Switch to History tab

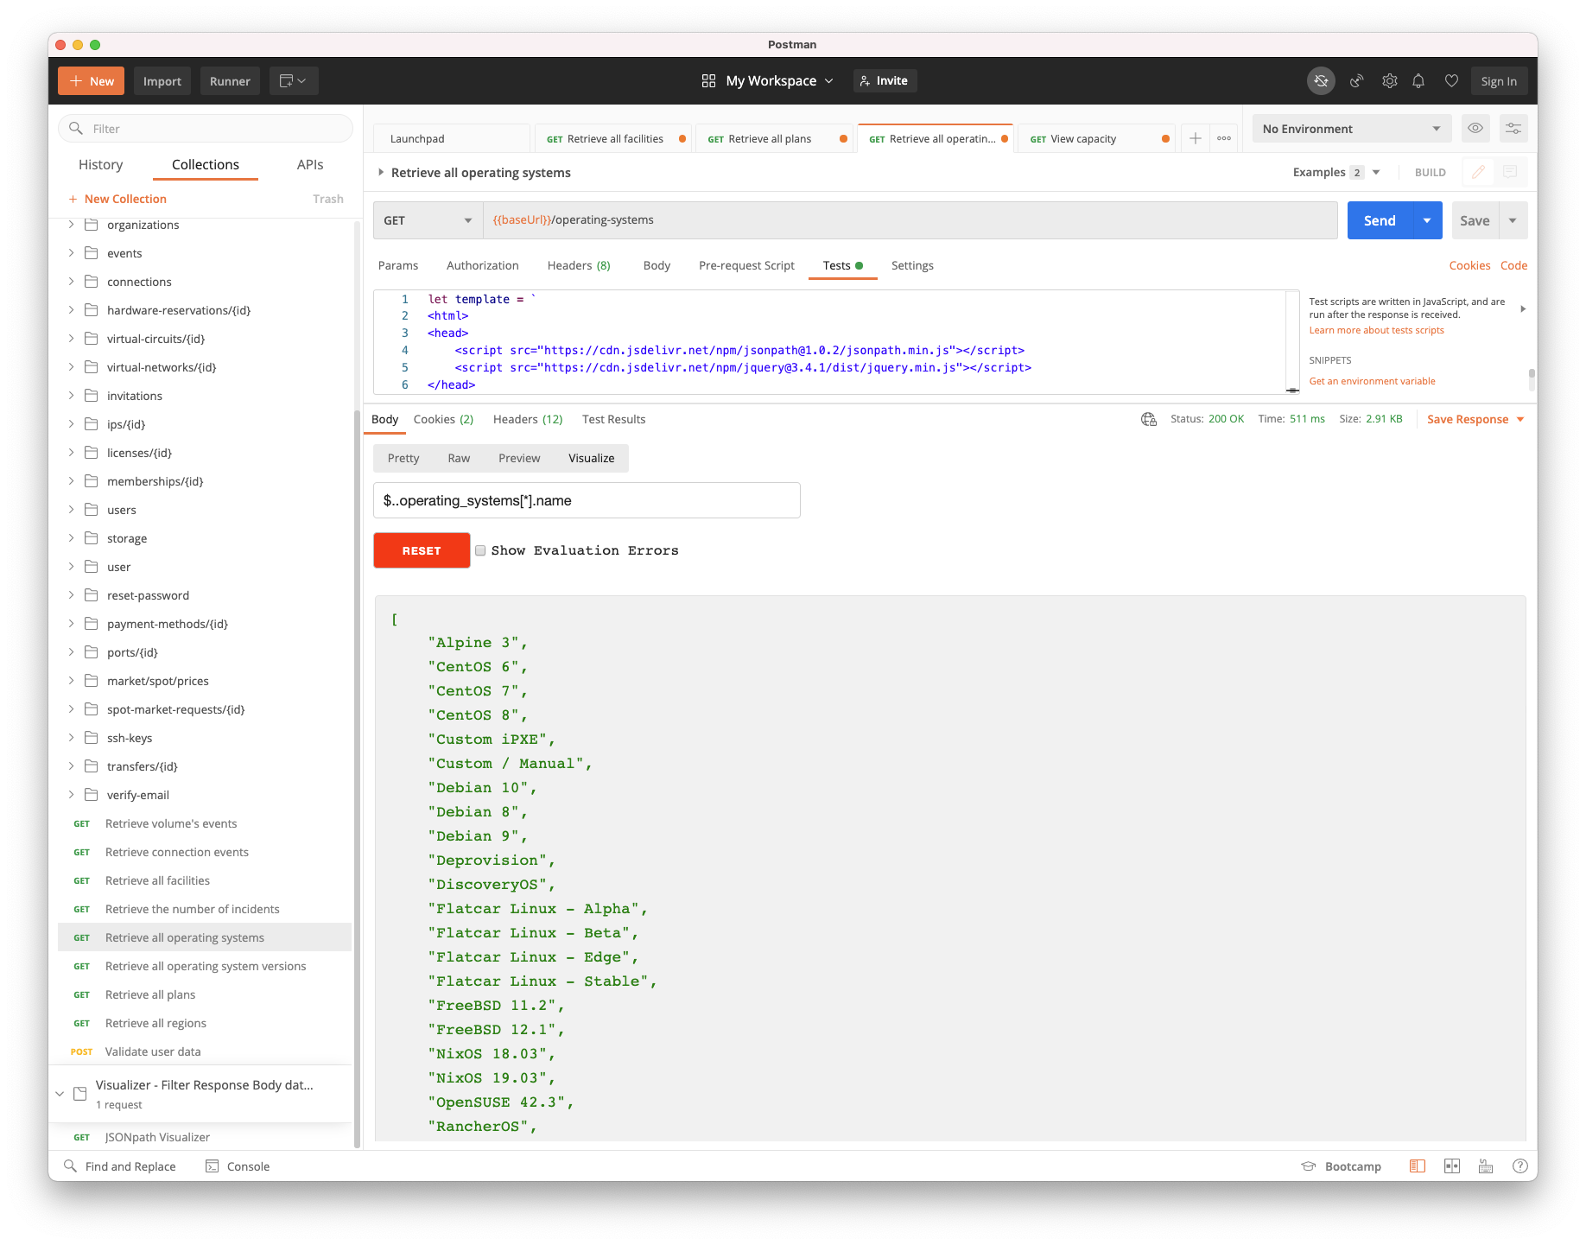[x=100, y=165]
